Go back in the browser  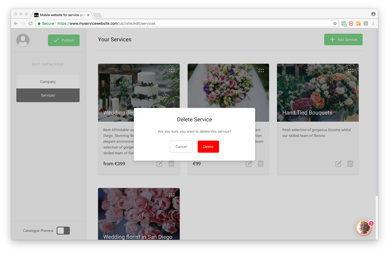(x=16, y=23)
